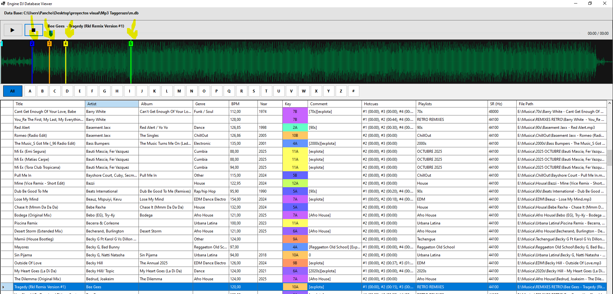613x294 pixels.
Task: Click the Hotcues column header
Action: 388,104
